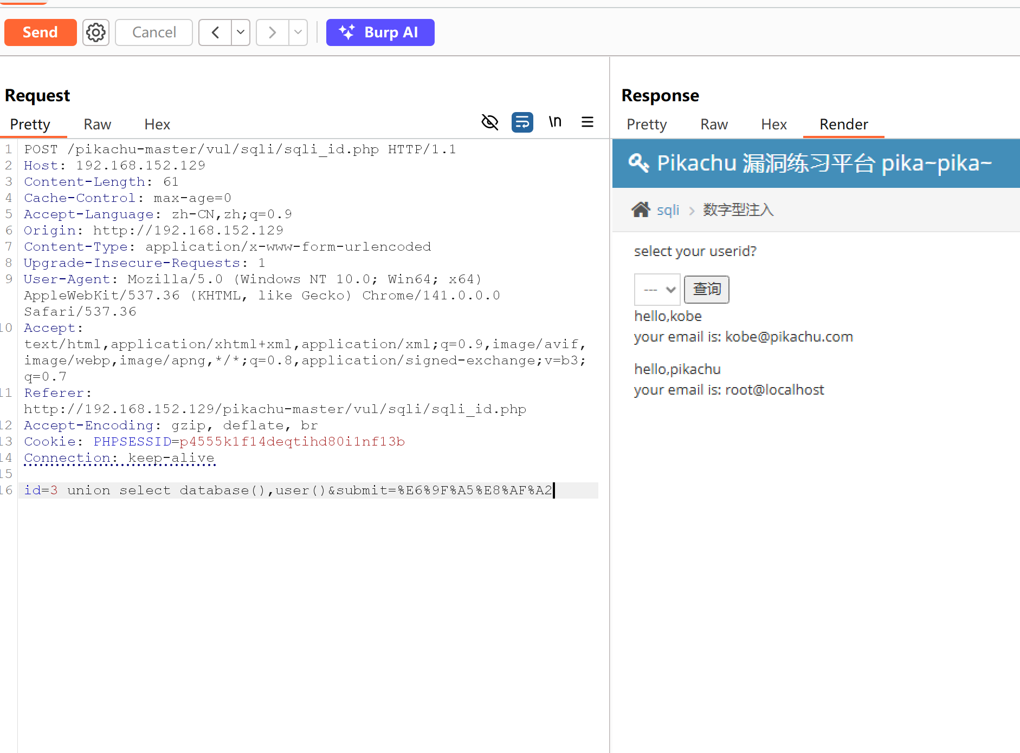Switch Request view to Pretty tab
1020x753 pixels.
click(x=30, y=125)
